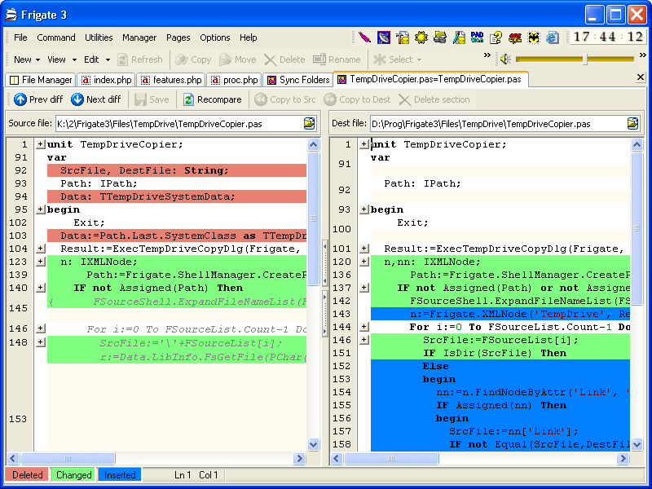This screenshot has width=652, height=489.
Task: Expand dest line 101 'Result:=ExecTempDriveCopyDlg'
Action: point(363,249)
